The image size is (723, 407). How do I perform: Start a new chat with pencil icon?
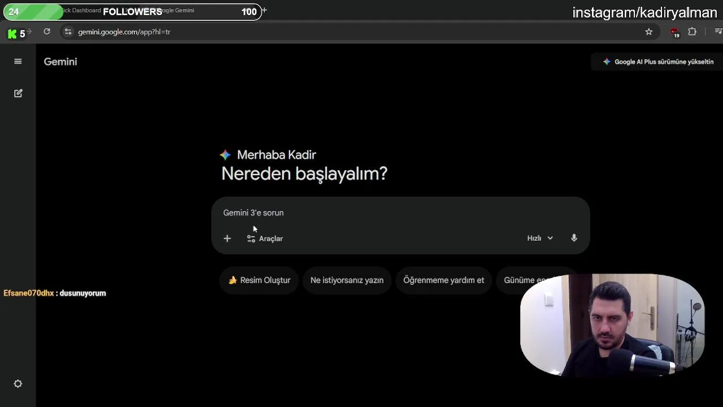[18, 93]
